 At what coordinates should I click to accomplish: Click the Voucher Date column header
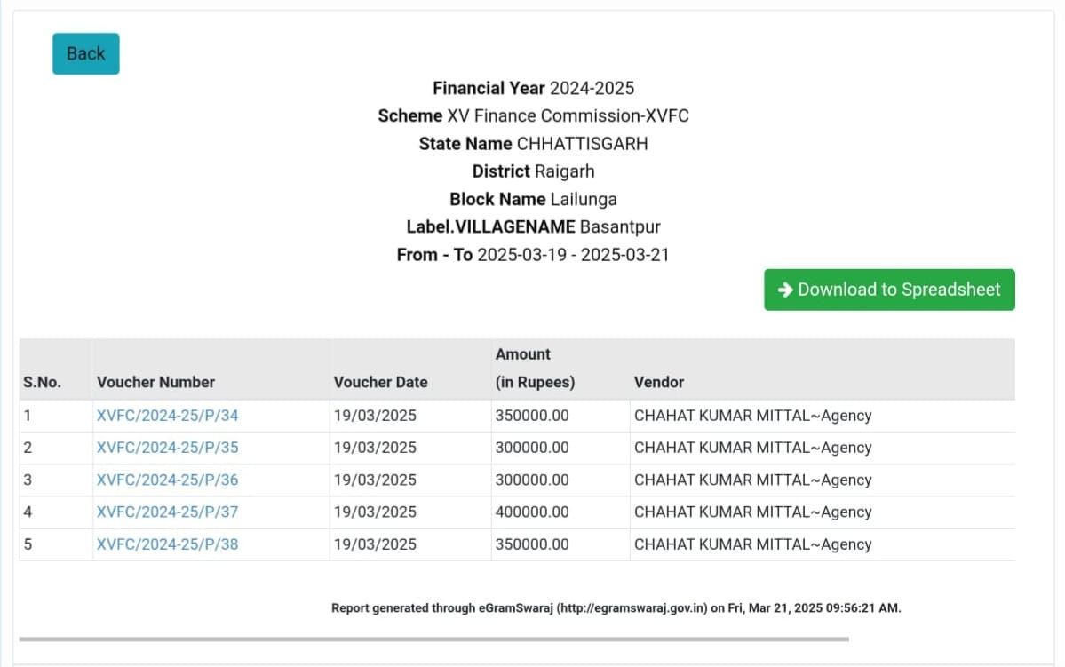(x=380, y=382)
